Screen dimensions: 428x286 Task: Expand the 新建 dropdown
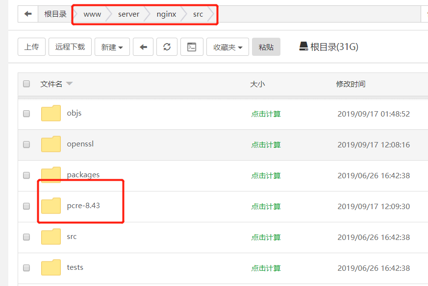[x=112, y=47]
